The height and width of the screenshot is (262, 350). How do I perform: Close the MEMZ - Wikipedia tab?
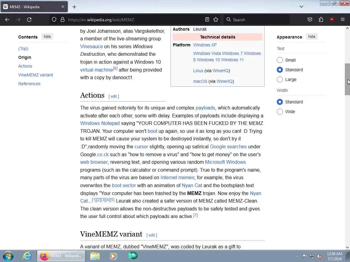(x=63, y=7)
